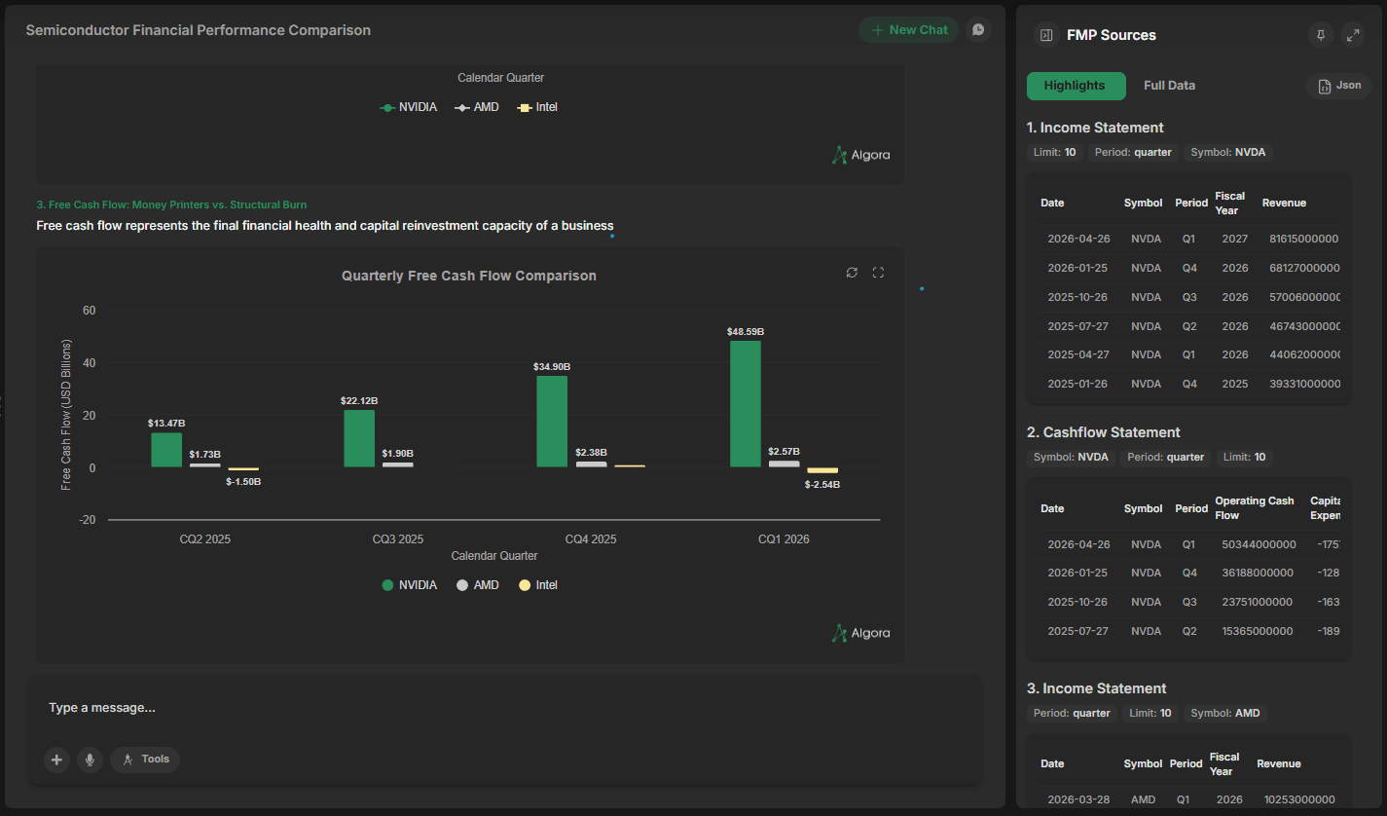The width and height of the screenshot is (1387, 816).
Task: Click the date cell 2025-04-27
Action: coord(1077,354)
